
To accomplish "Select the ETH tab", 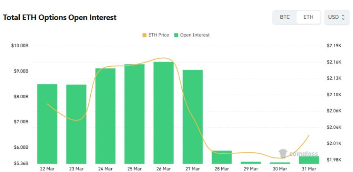I will 308,17.
